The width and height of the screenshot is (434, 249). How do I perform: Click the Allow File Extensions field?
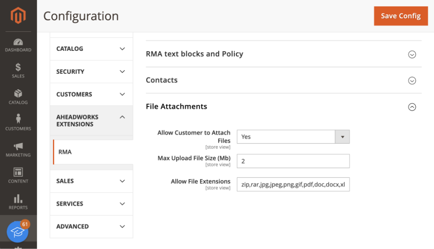point(293,184)
